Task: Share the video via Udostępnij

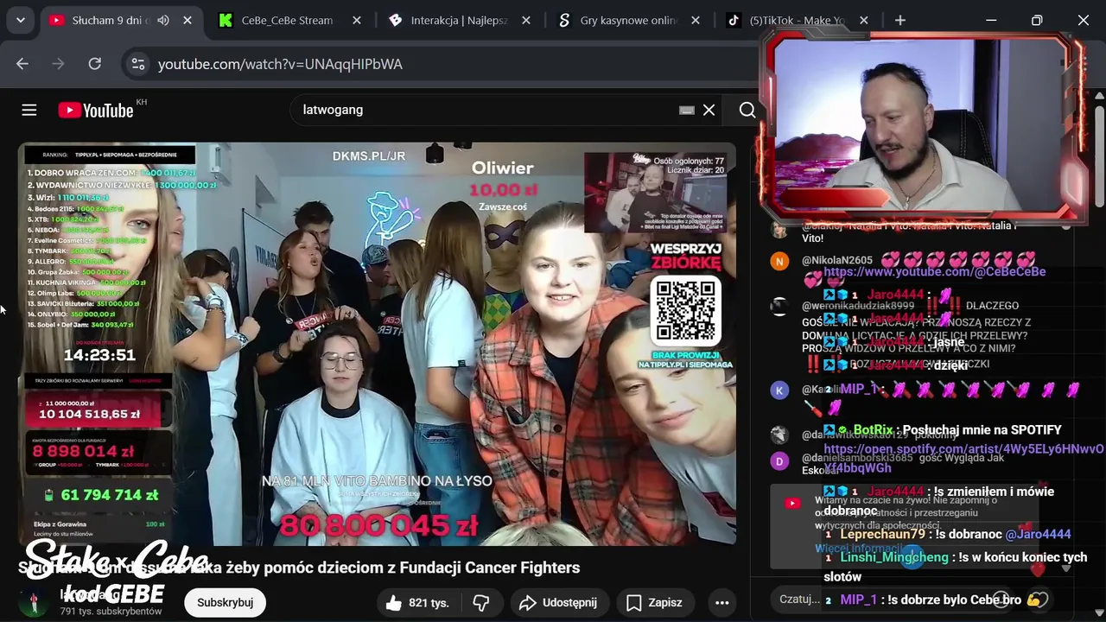Action: pos(558,603)
